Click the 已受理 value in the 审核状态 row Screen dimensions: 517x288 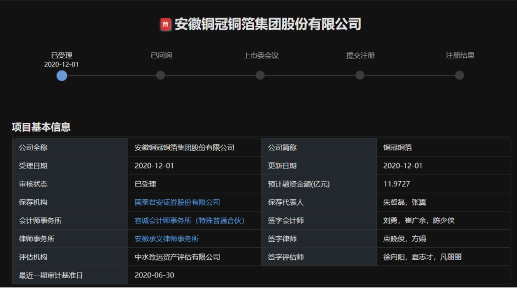coord(145,184)
